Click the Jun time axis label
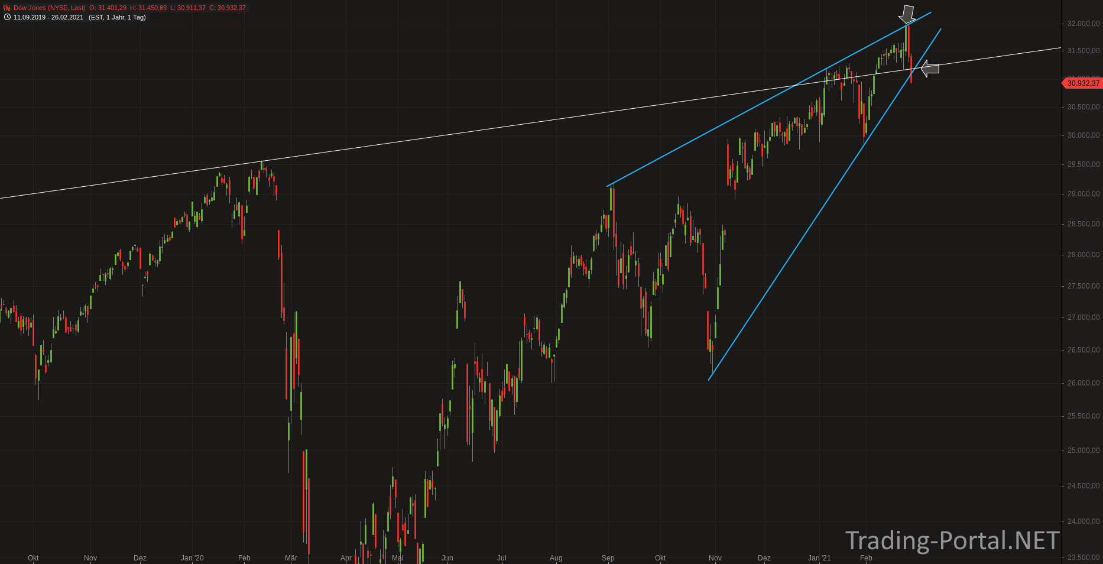This screenshot has height=564, width=1103. (x=447, y=558)
